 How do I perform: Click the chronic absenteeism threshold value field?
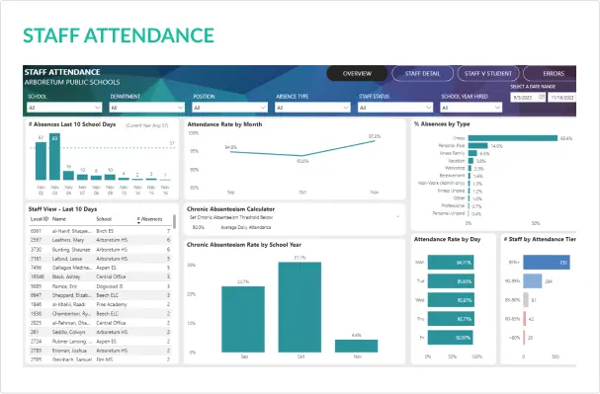tap(199, 227)
